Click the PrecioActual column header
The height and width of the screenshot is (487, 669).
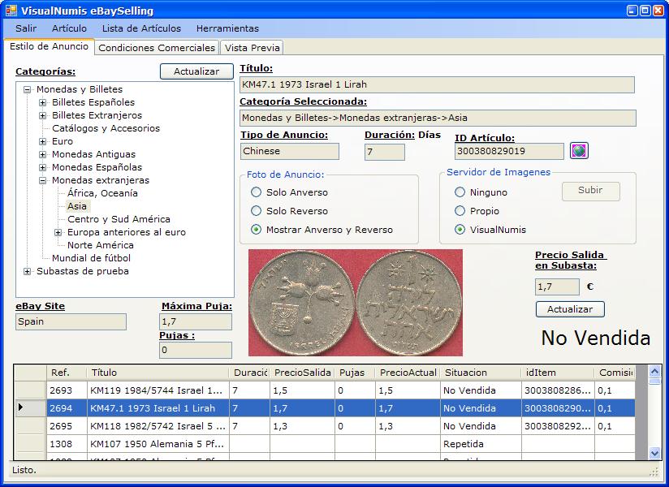(x=408, y=373)
